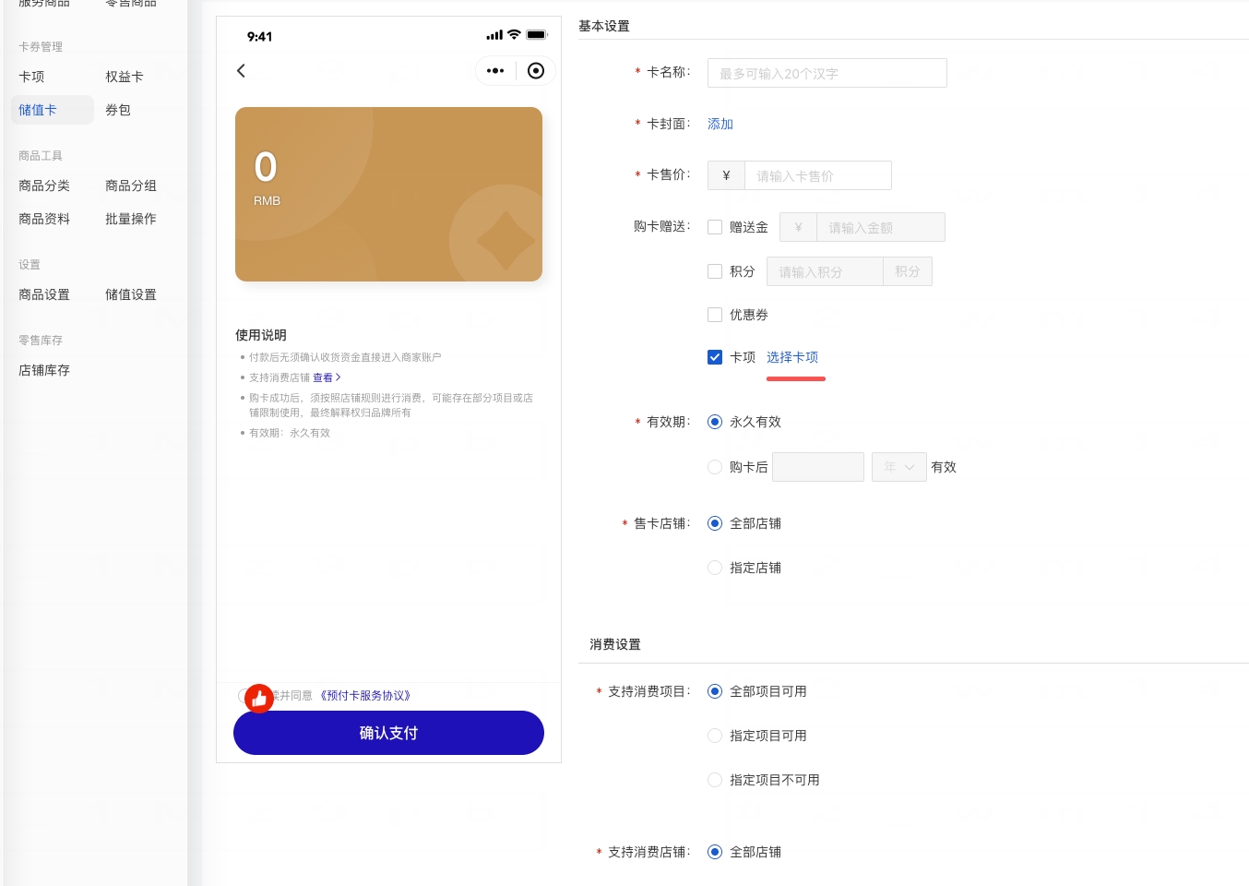Viewport: 1249px width, 886px height.
Task: Click the arrow beside 查看 in usage notes
Action: (339, 377)
